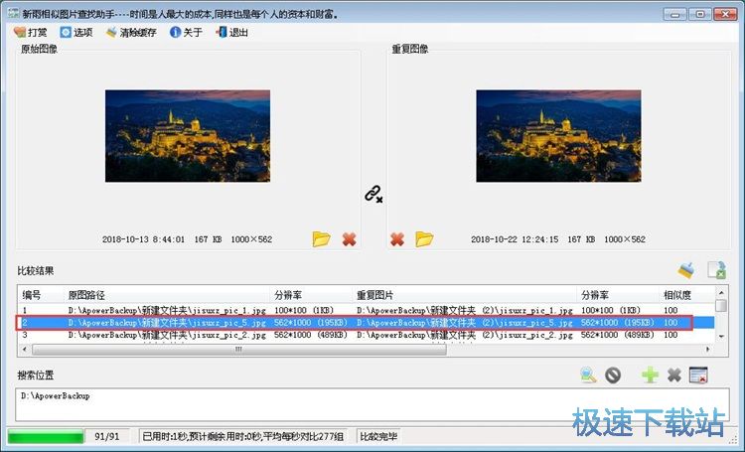Click 比较完毕 status text
Screen dimensions: 745x452
[x=378, y=436]
